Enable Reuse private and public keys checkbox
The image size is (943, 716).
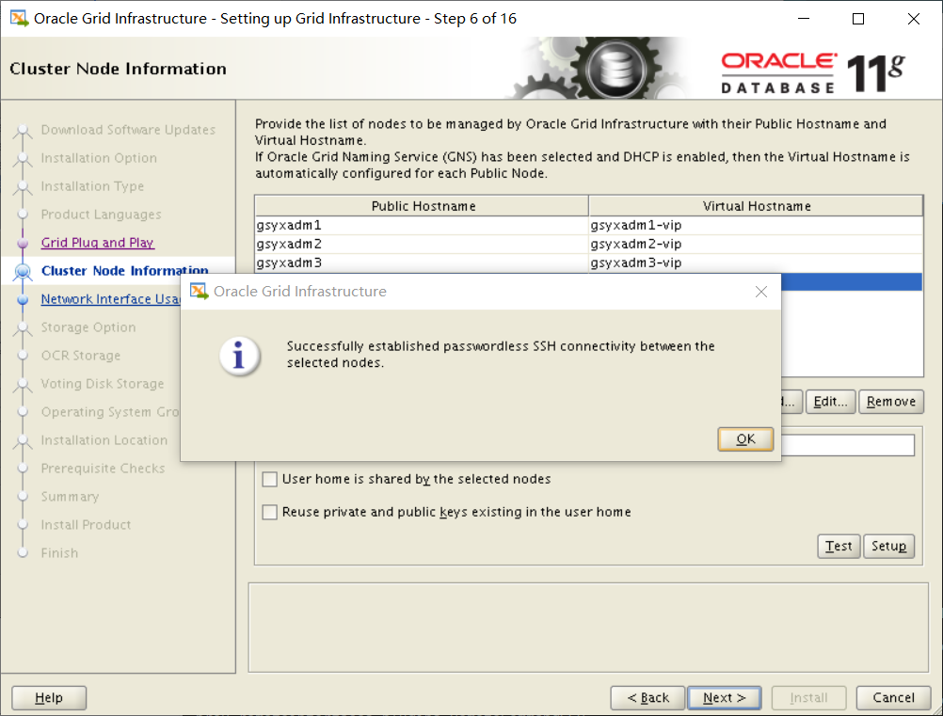[x=270, y=512]
